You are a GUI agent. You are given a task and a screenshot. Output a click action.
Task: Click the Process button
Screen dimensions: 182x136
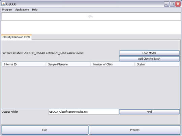(x=135, y=130)
